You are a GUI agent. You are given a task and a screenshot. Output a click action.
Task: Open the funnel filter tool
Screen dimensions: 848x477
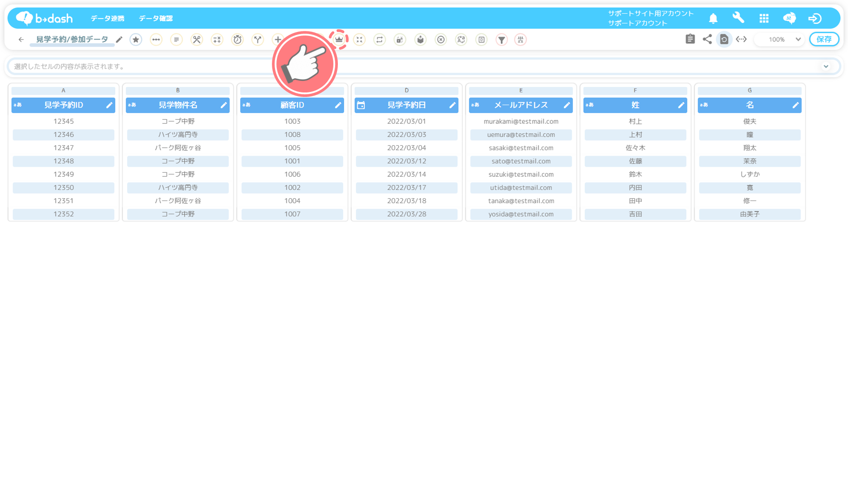[x=502, y=40]
